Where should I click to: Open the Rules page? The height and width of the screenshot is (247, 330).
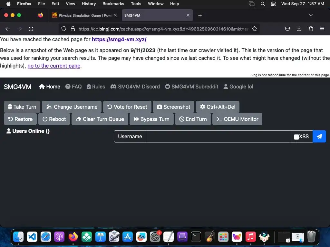[96, 87]
